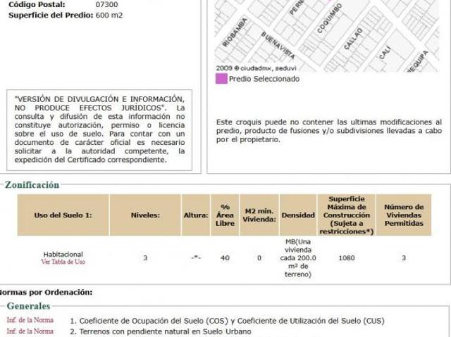The width and height of the screenshot is (451, 337).
Task: Click the Número de Viviendas Permitidas header
Action: click(x=404, y=215)
